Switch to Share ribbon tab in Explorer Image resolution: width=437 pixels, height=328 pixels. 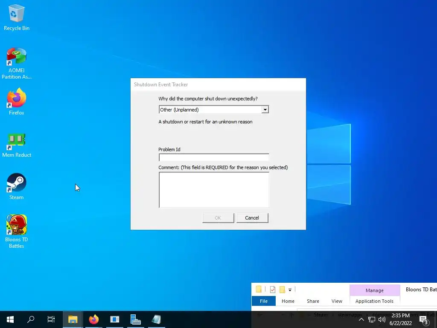click(x=313, y=301)
